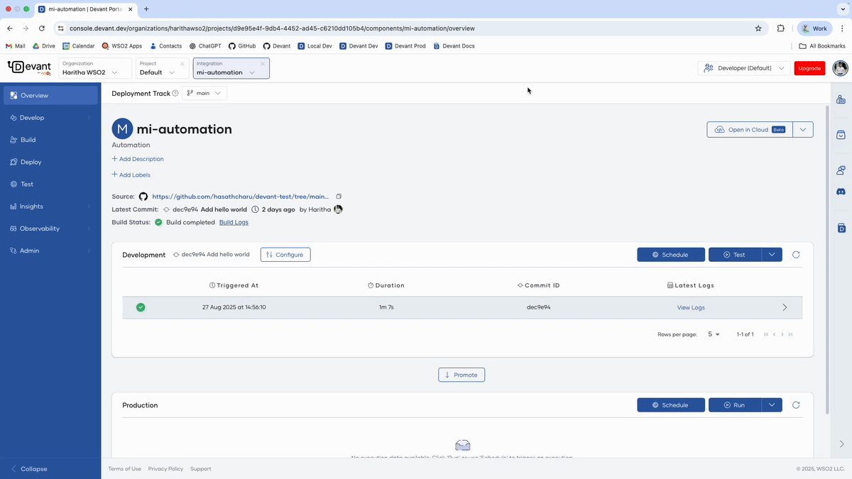This screenshot has height=479, width=852.
Task: Open the Developer (Default) role dropdown
Action: click(744, 68)
